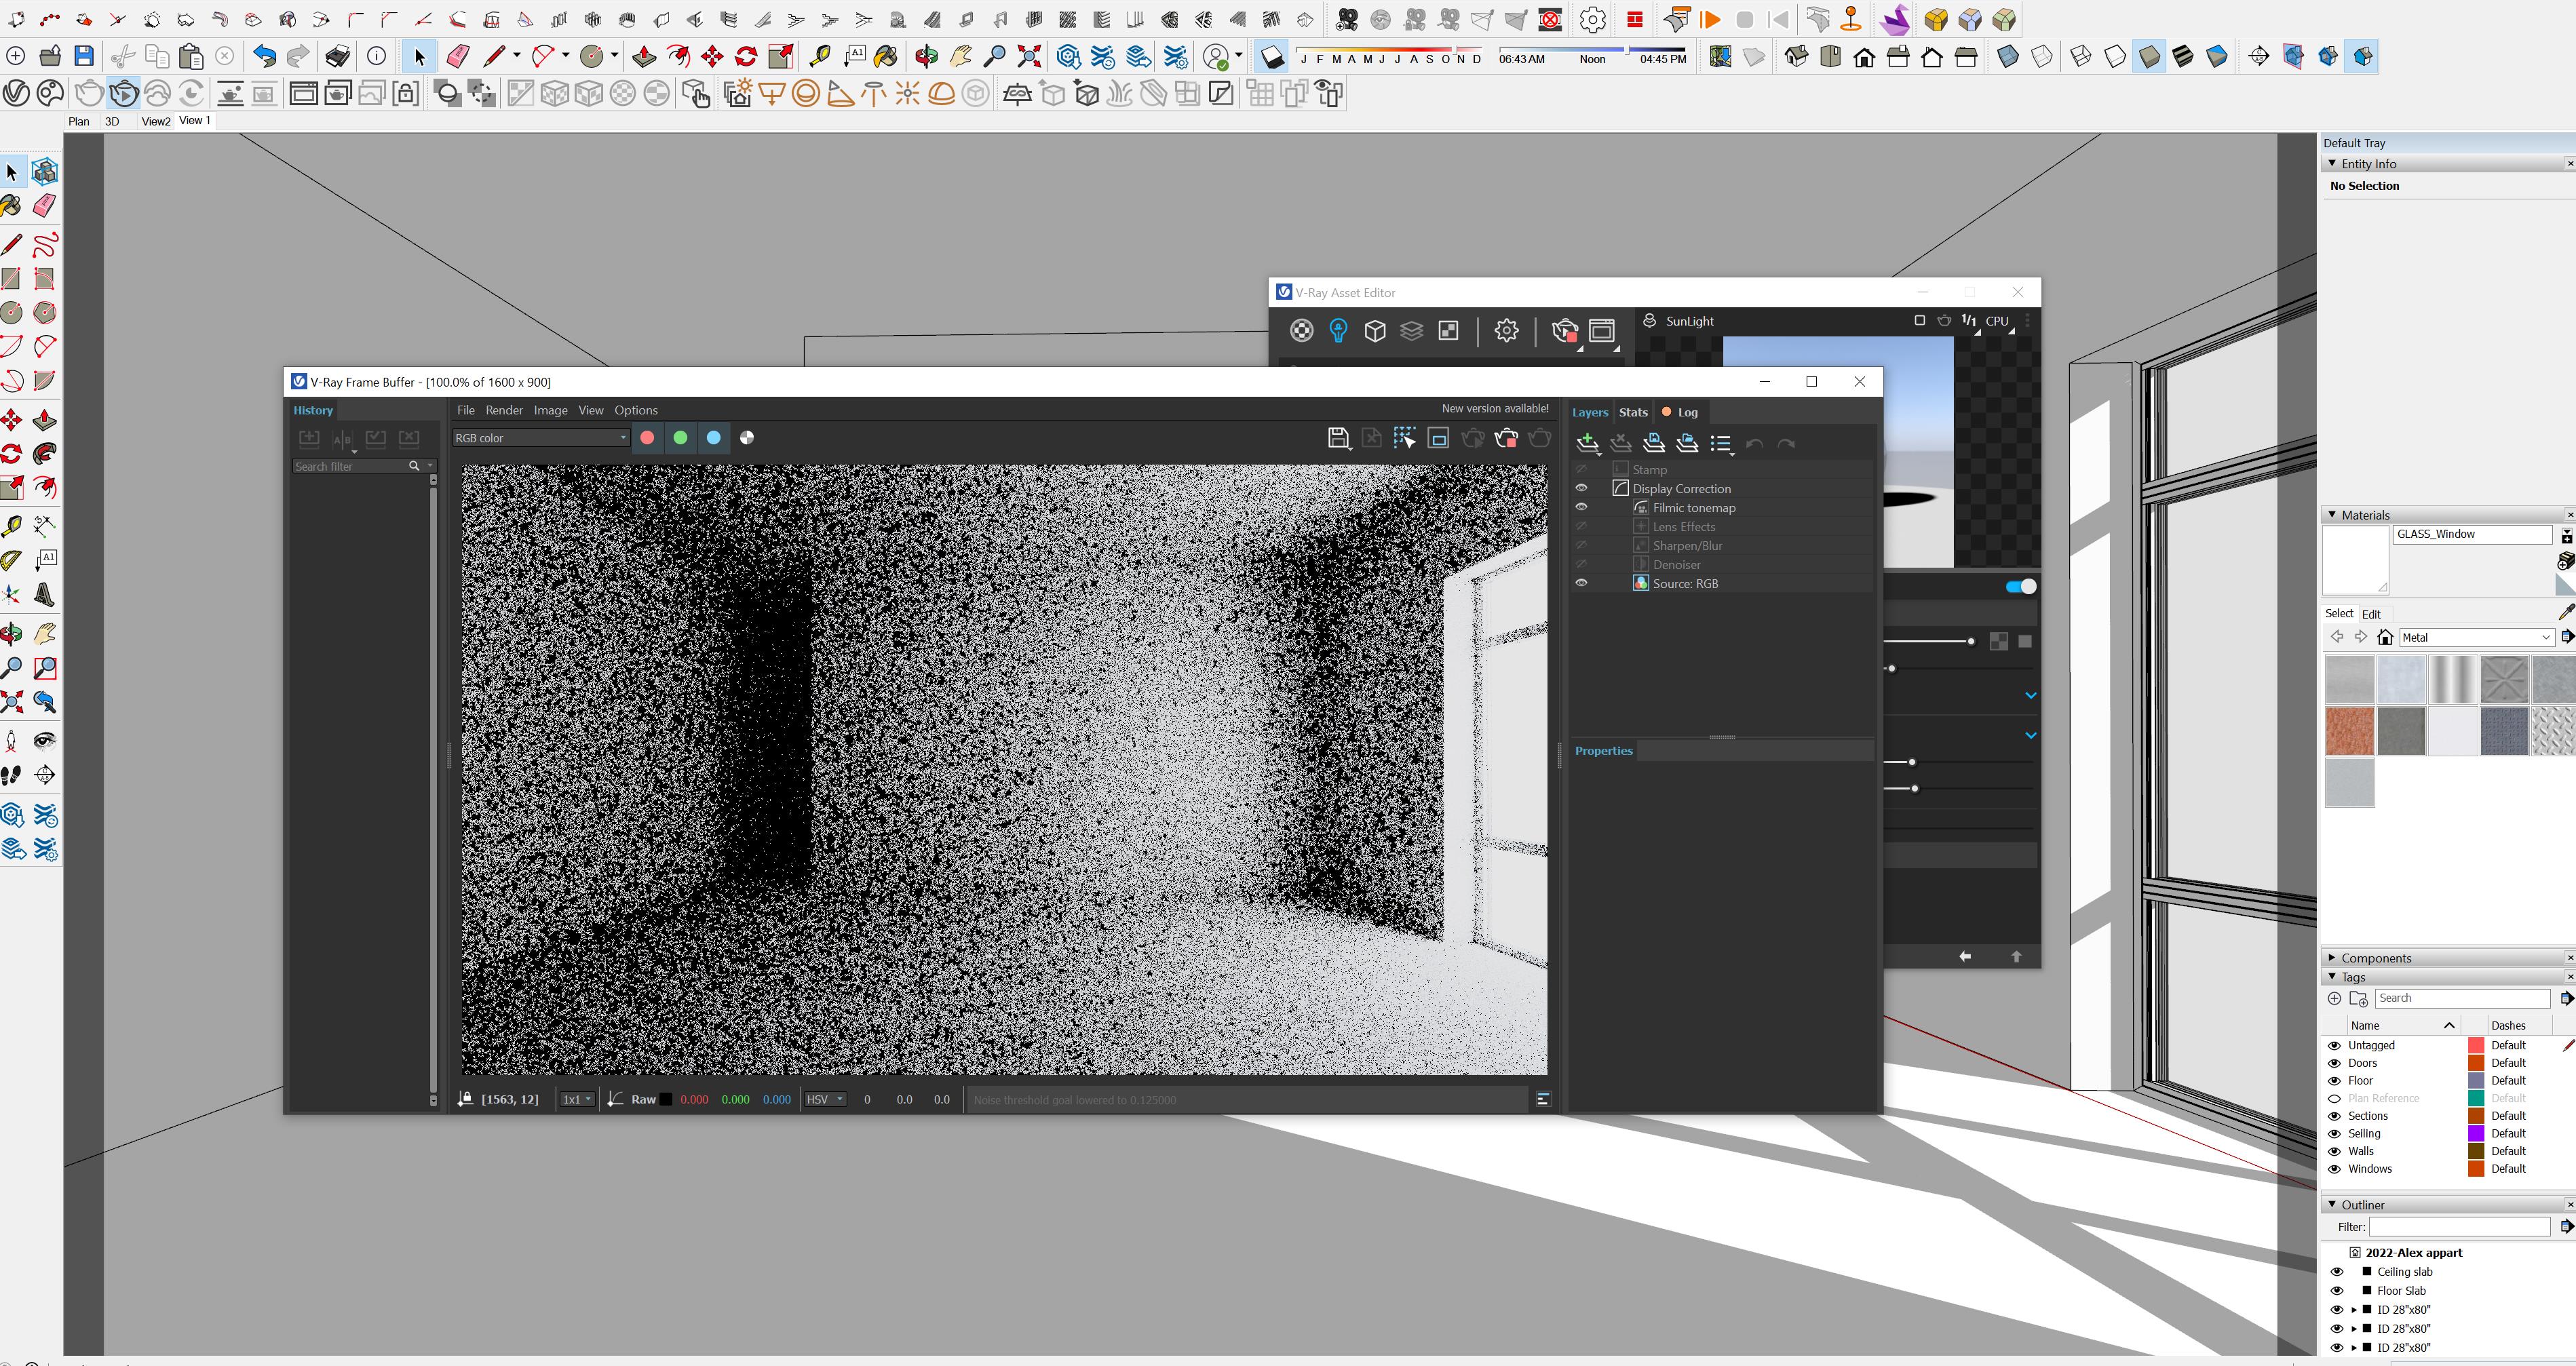Select orange-red metal material thumbnail
This screenshot has width=2576, height=1366.
[2349, 731]
